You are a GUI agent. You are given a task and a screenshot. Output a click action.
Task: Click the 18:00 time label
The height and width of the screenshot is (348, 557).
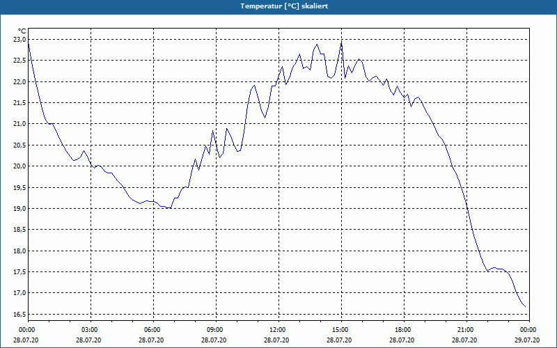click(x=404, y=330)
